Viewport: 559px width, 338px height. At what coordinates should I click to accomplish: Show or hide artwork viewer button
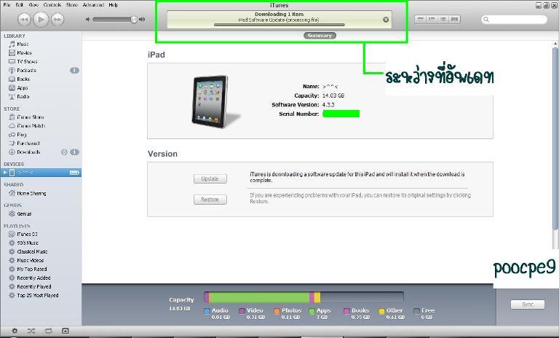[x=66, y=331]
